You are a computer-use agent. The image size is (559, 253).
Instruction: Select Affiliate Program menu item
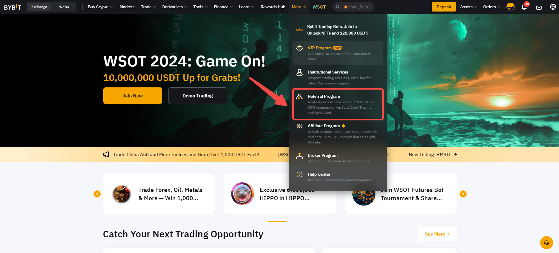pyautogui.click(x=338, y=134)
